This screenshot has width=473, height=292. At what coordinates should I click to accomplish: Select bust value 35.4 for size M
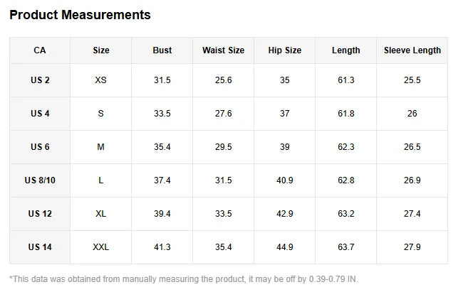[x=162, y=147]
